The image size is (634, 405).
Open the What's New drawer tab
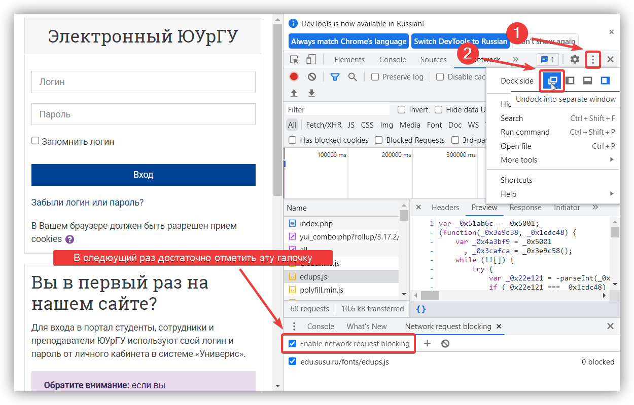point(367,327)
